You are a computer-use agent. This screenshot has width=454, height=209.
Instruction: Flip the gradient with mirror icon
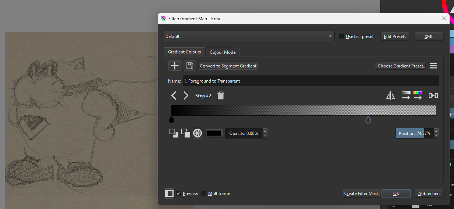click(391, 96)
